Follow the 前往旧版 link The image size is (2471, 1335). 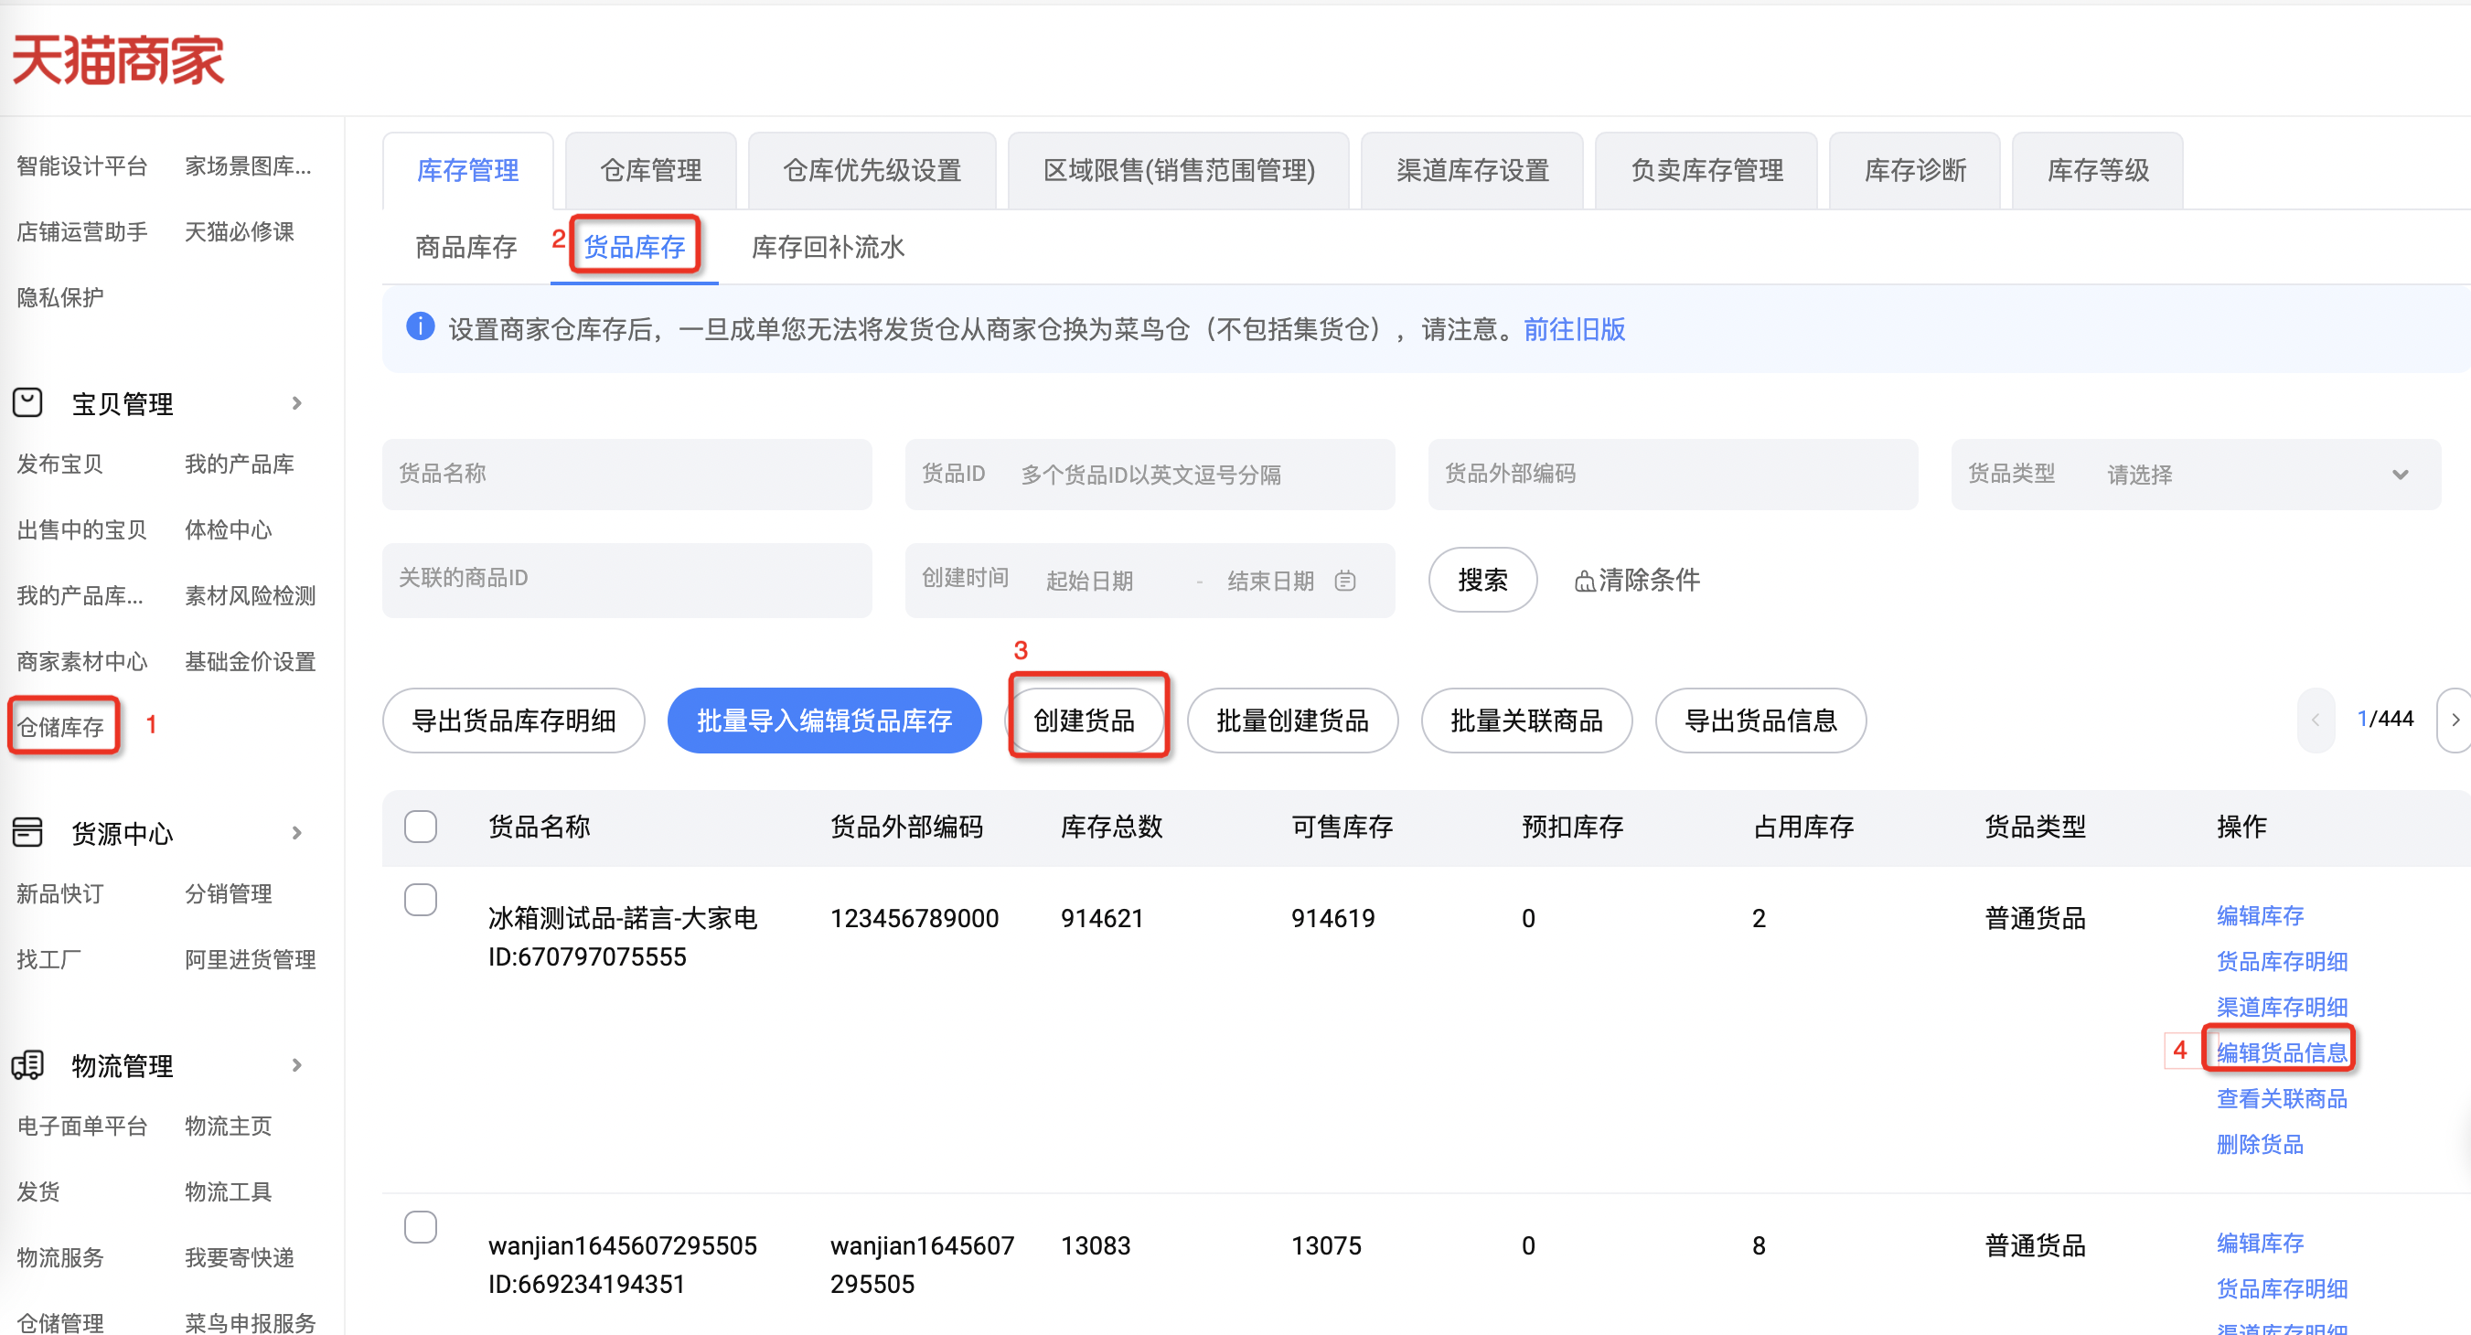[x=1575, y=329]
